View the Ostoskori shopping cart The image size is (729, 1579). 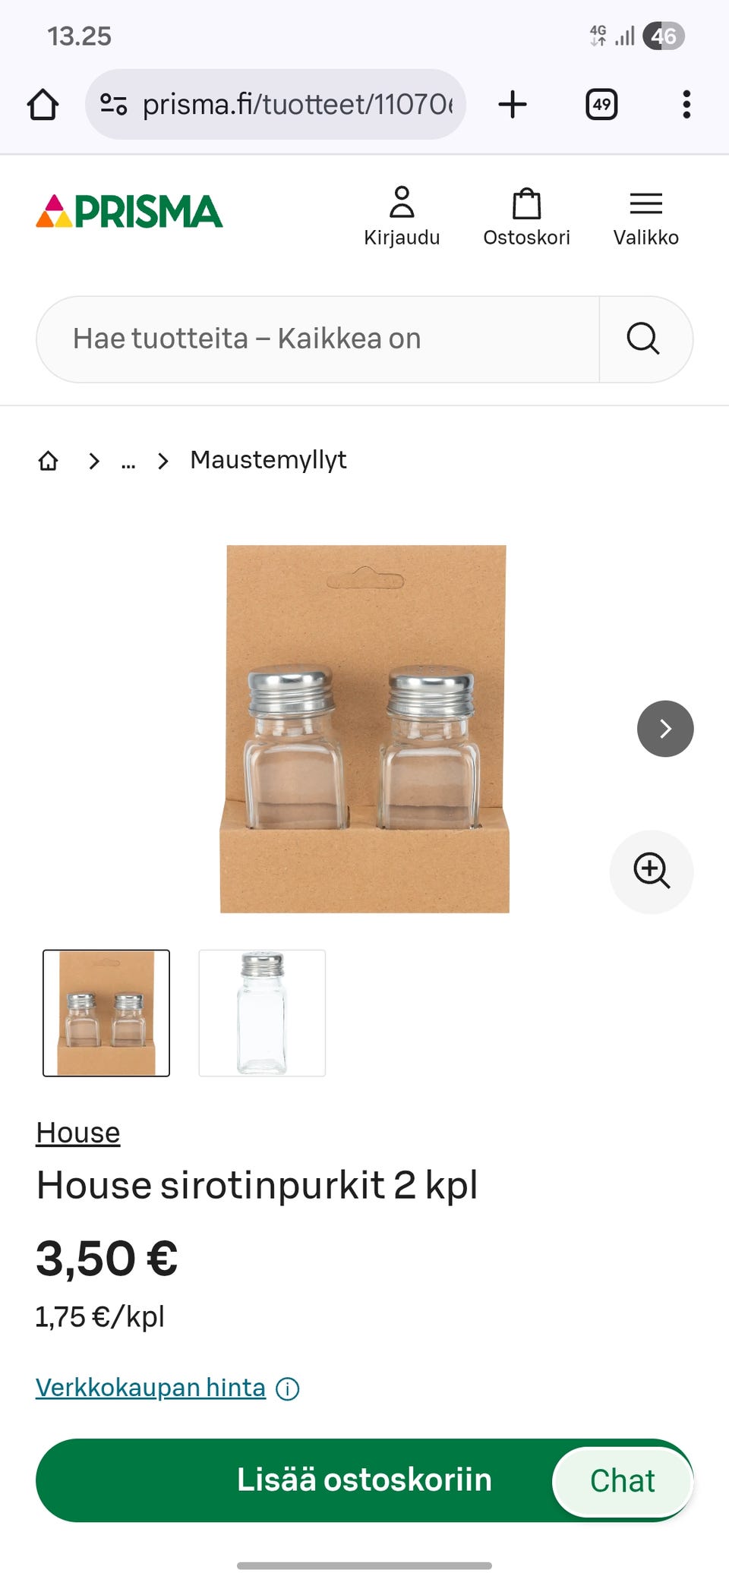click(x=526, y=216)
